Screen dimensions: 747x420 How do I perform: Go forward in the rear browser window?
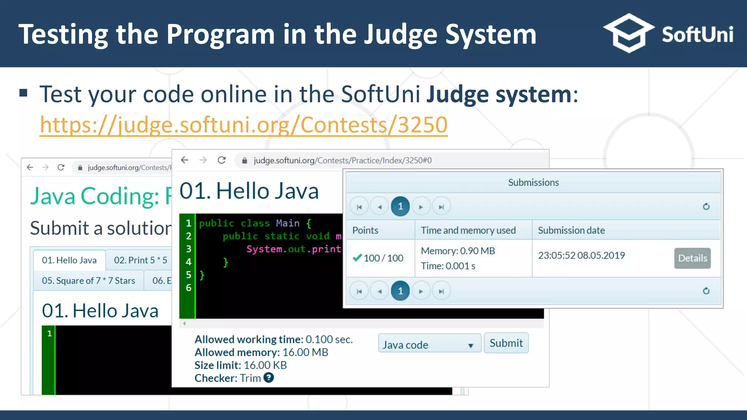46,167
